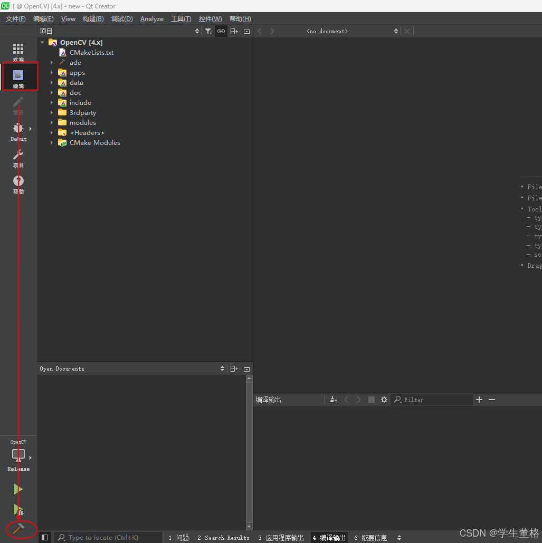Image resolution: width=542 pixels, height=543 pixels.
Task: Increase compile output font size
Action: point(479,400)
